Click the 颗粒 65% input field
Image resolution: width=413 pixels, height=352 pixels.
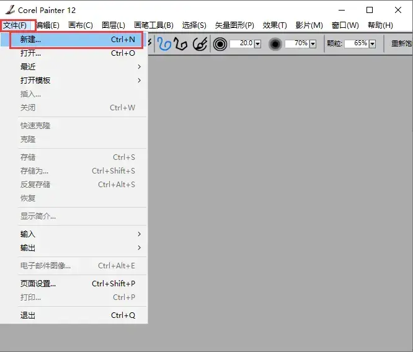(357, 44)
